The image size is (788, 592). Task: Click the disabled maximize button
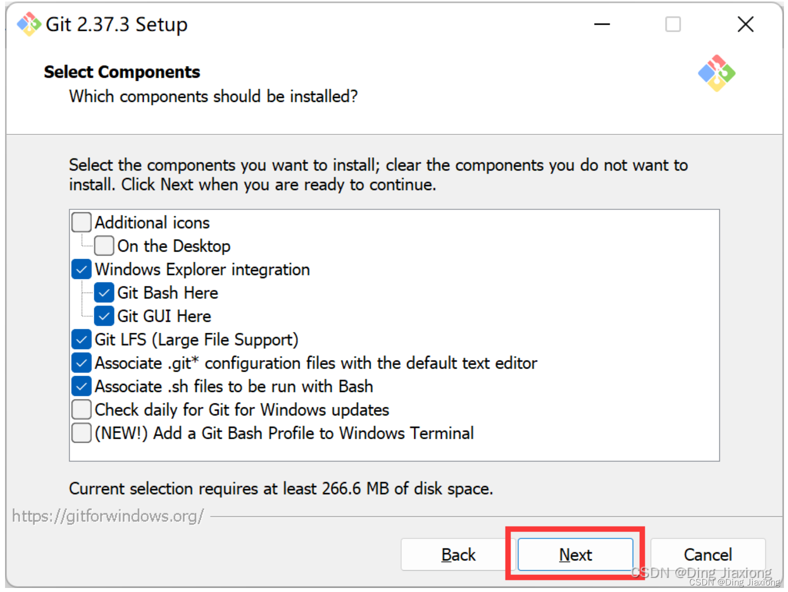(x=673, y=24)
